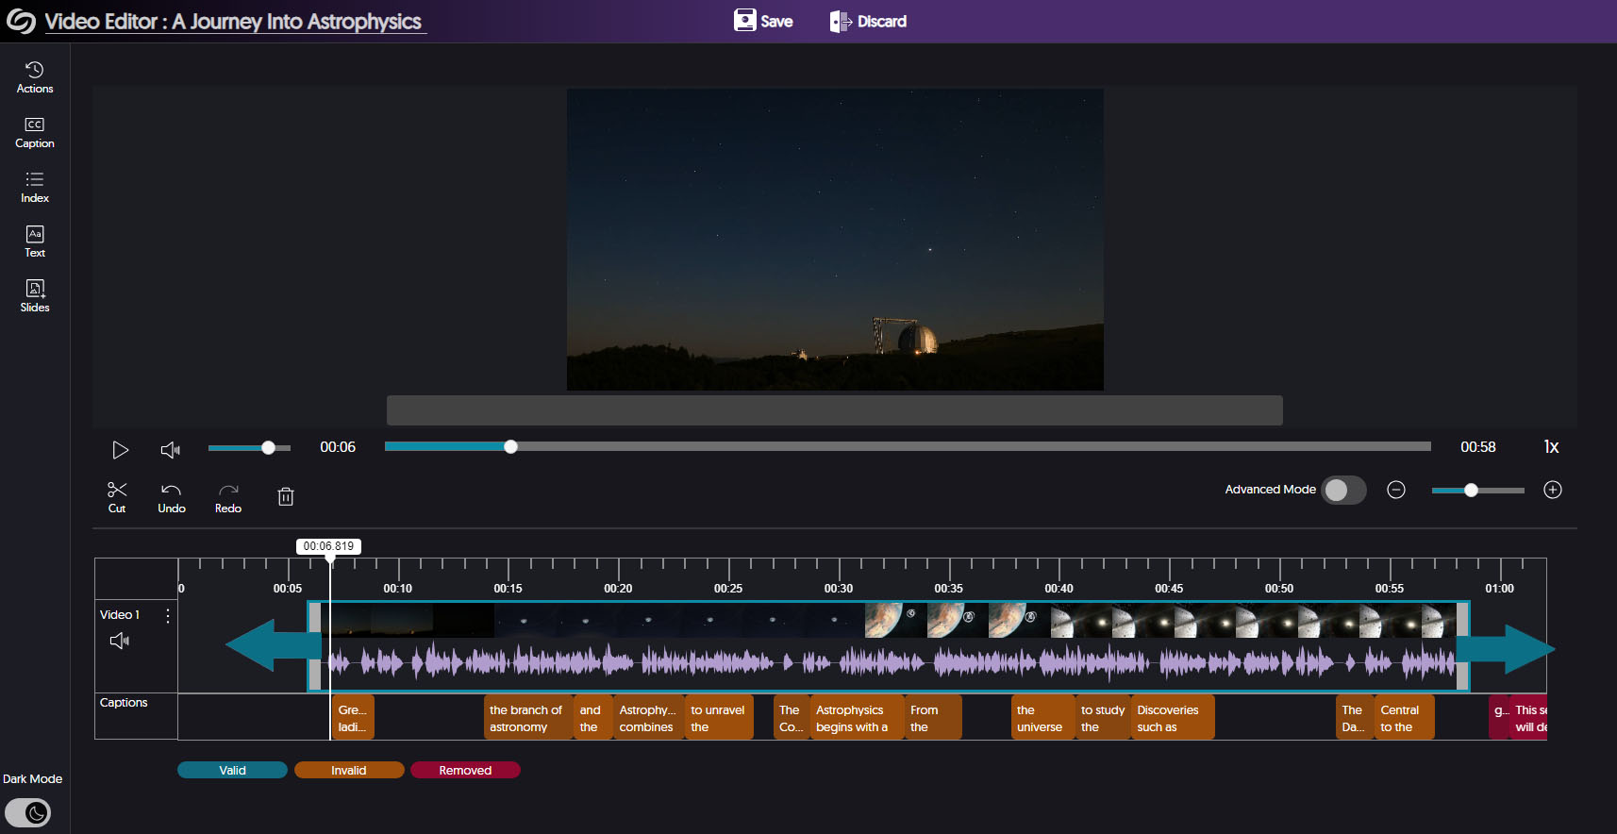Redo the last undone edit
Screen dimensions: 1617x834
(x=228, y=497)
